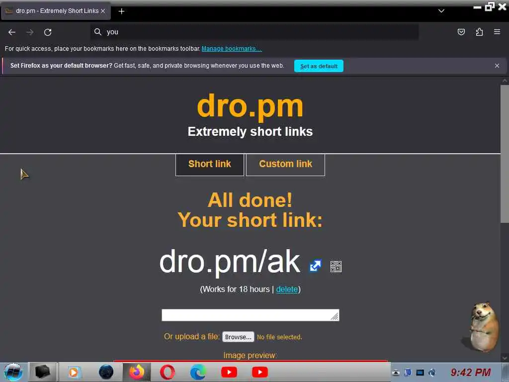509x382 pixels.
Task: Open the first YouTube taskbar icon
Action: click(x=229, y=372)
